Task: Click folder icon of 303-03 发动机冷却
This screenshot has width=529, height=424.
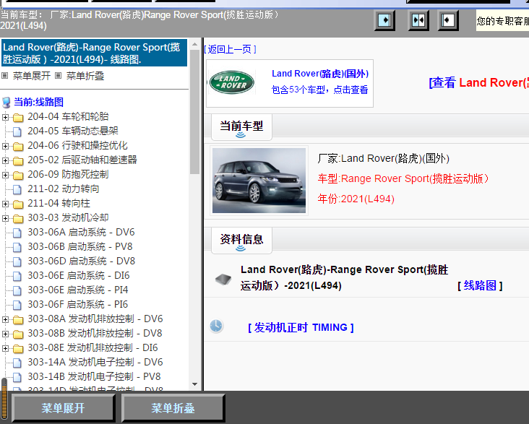Action: pyautogui.click(x=18, y=219)
